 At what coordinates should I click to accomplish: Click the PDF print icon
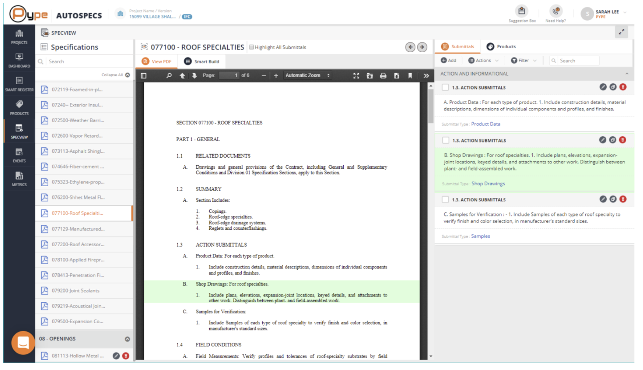click(x=383, y=76)
